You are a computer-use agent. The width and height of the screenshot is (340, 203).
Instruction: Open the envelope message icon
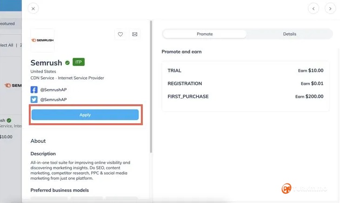click(x=135, y=34)
